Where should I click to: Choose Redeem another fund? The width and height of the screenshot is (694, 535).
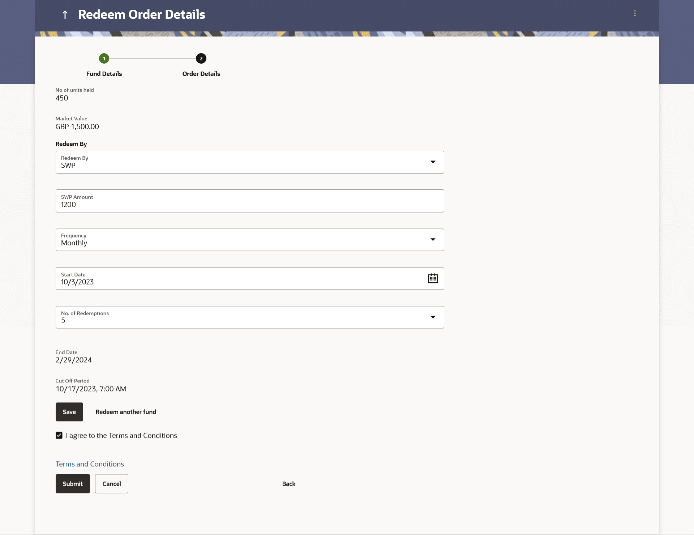coord(126,412)
